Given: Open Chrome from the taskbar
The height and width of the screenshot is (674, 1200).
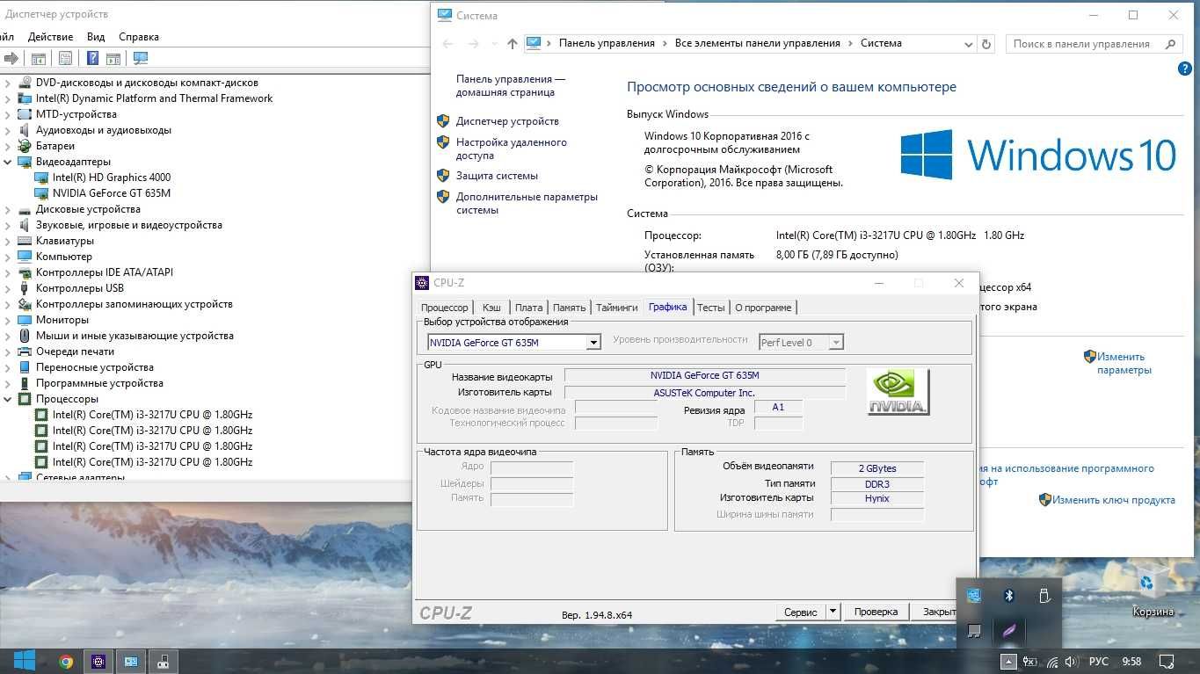Looking at the screenshot, I should click(x=66, y=662).
